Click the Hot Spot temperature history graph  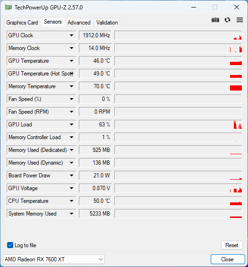pos(178,74)
